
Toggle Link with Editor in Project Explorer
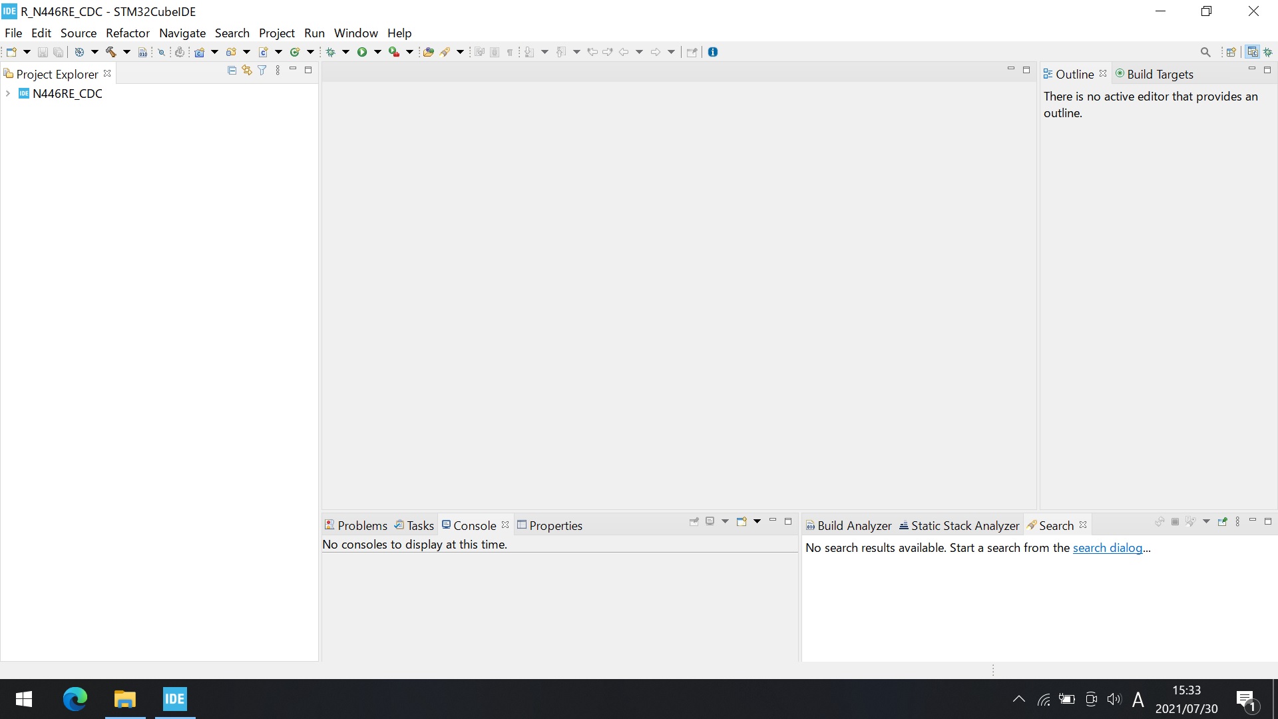click(x=247, y=70)
